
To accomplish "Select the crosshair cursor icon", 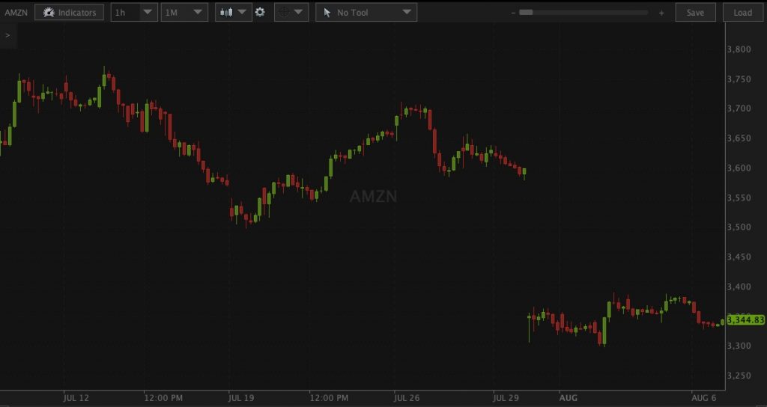I will pyautogui.click(x=284, y=12).
